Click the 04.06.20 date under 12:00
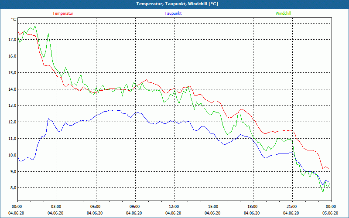The width and height of the screenshot is (349, 218). tap(173, 213)
